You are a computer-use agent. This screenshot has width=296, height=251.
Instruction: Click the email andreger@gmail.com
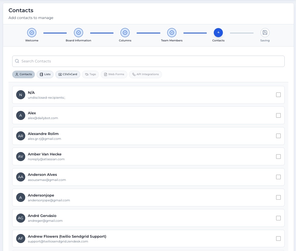click(45, 221)
